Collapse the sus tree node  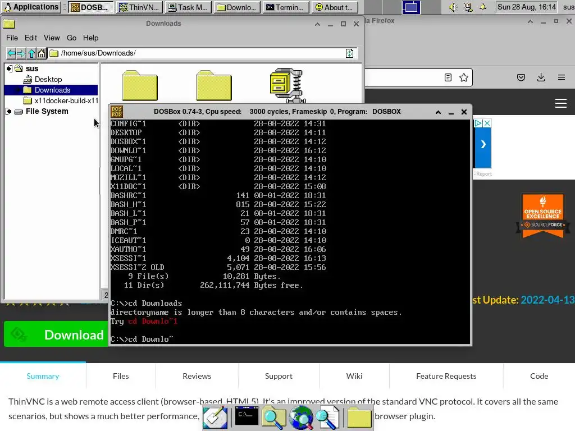(x=9, y=68)
